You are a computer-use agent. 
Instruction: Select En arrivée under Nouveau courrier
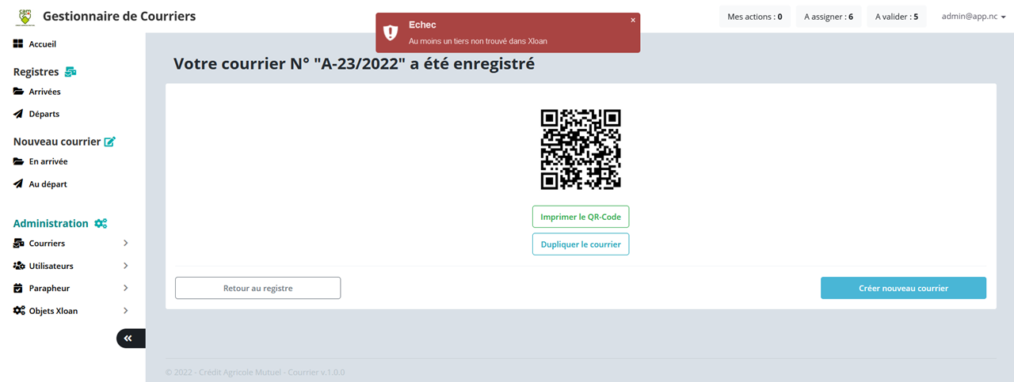(x=48, y=161)
